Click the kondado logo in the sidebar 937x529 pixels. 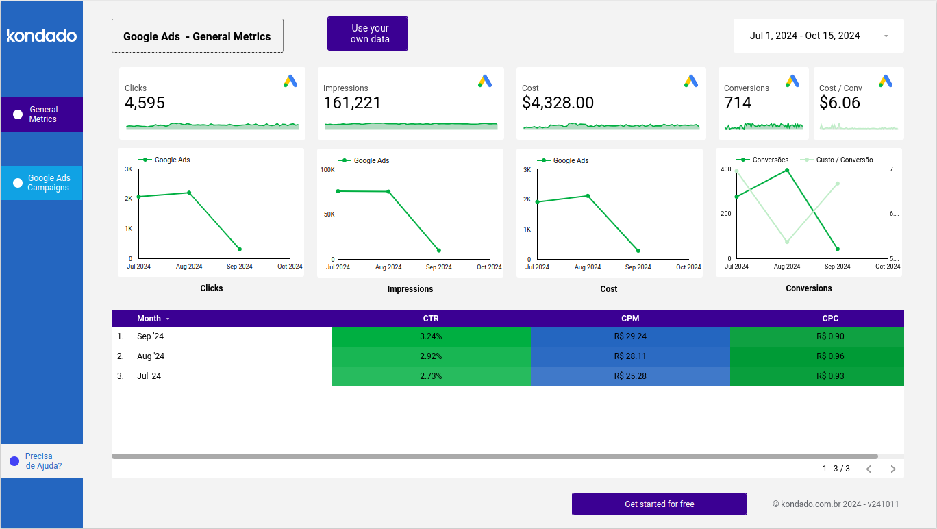[41, 36]
